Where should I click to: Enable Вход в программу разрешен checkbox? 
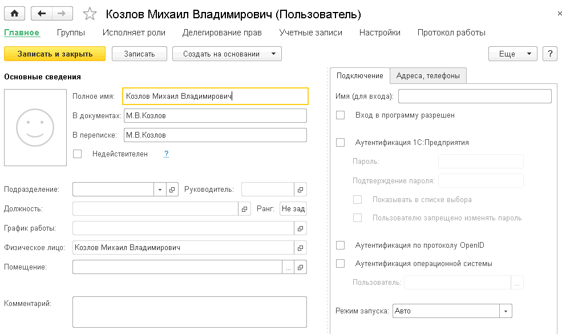coord(340,115)
